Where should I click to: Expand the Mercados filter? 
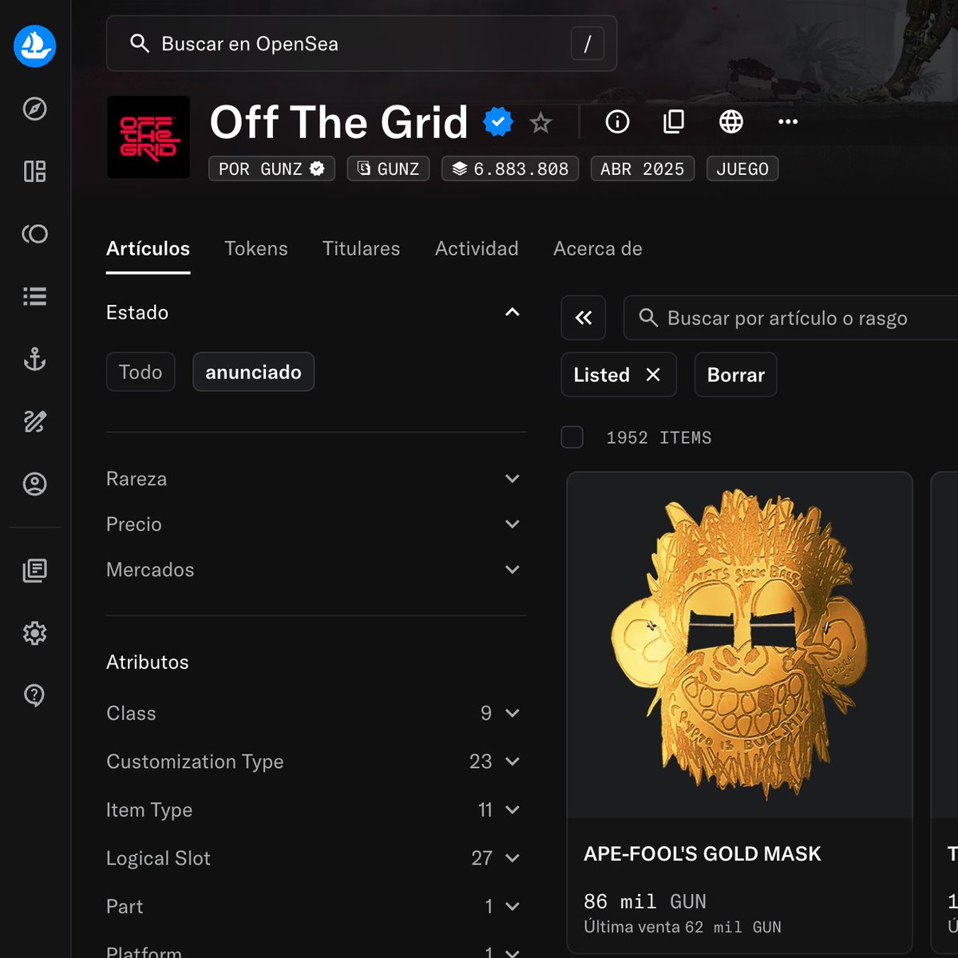tap(316, 570)
